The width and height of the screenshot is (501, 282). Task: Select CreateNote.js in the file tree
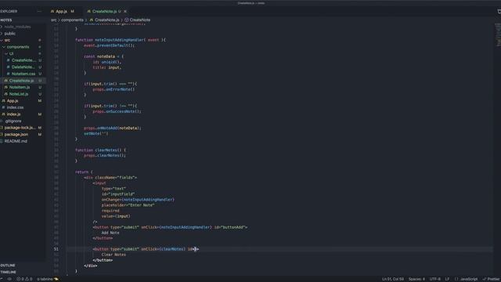coord(21,81)
